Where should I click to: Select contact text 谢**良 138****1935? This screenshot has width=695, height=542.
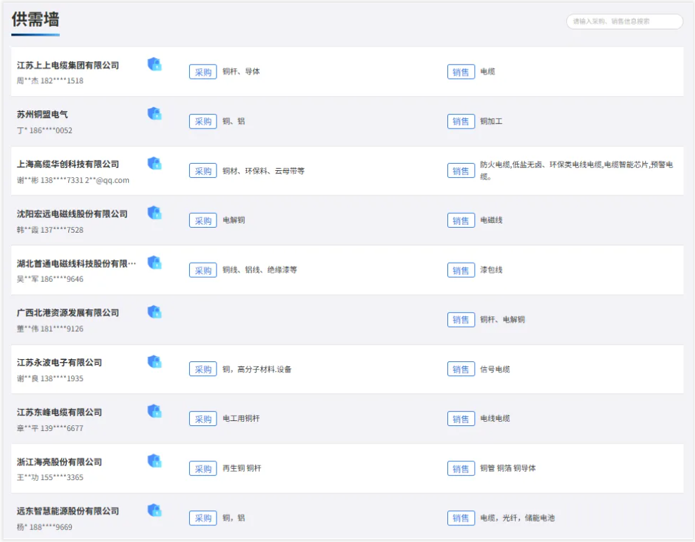pos(50,378)
